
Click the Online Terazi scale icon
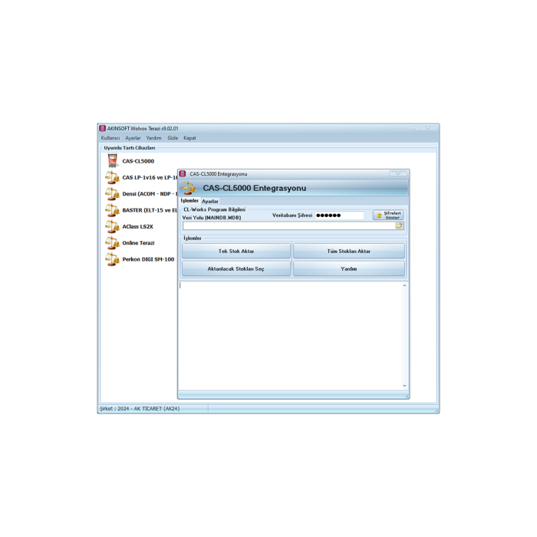[112, 243]
